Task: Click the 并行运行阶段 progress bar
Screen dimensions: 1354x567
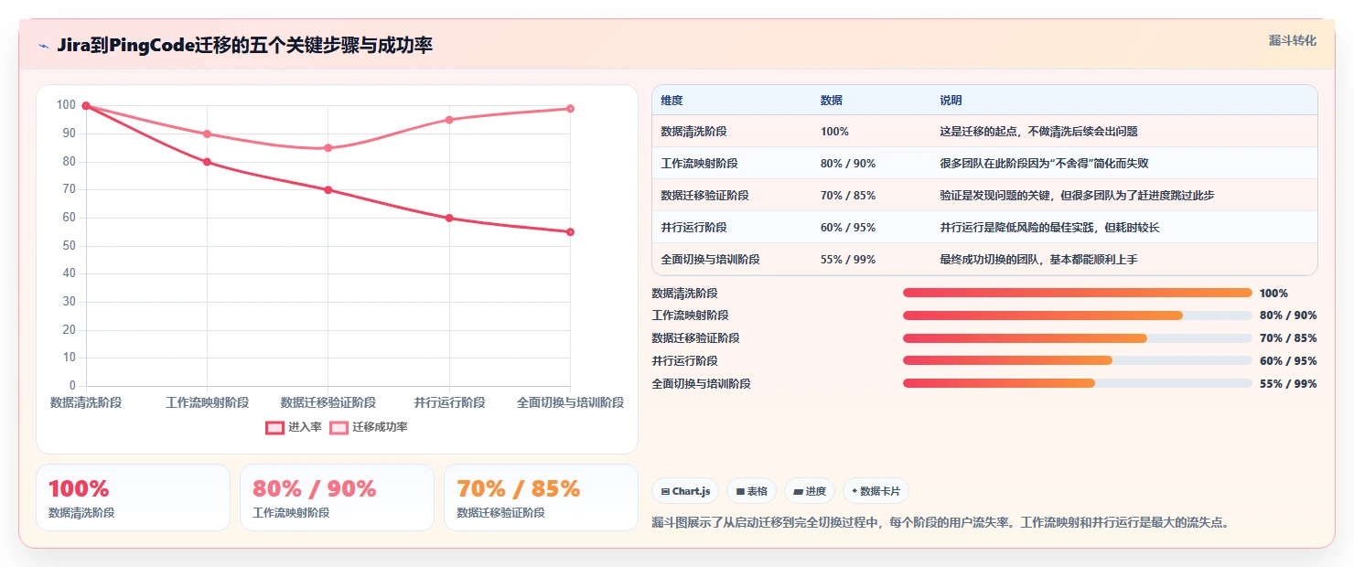Action: pyautogui.click(x=1077, y=360)
